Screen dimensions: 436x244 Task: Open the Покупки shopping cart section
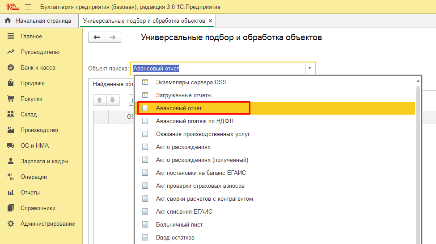tap(31, 99)
